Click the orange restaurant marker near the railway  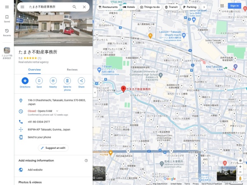coord(150,36)
